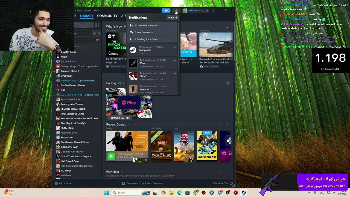Click the Copilot taskbar icon
This screenshot has height=197, width=350.
point(164,193)
